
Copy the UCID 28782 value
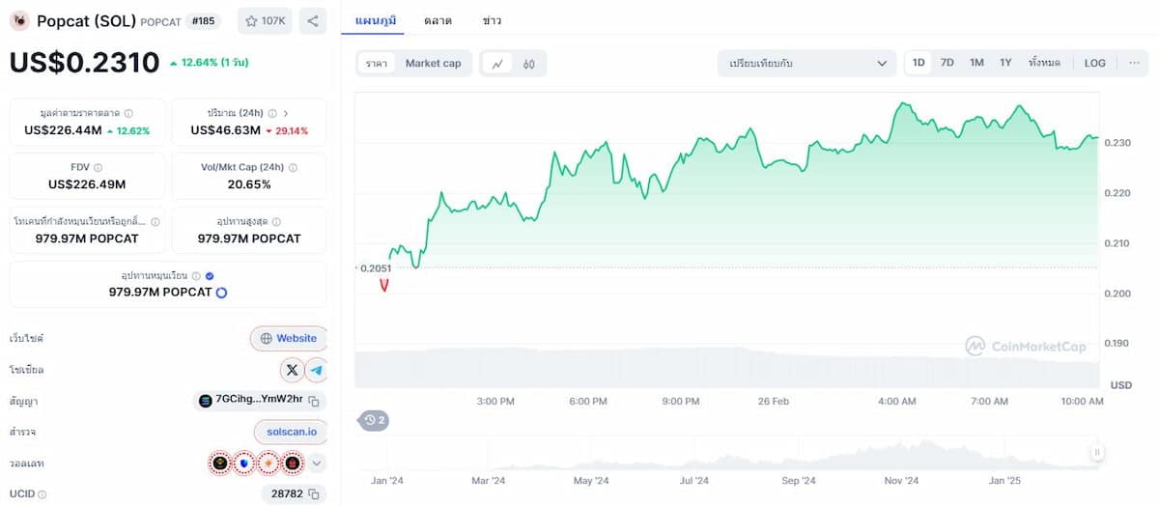[315, 493]
